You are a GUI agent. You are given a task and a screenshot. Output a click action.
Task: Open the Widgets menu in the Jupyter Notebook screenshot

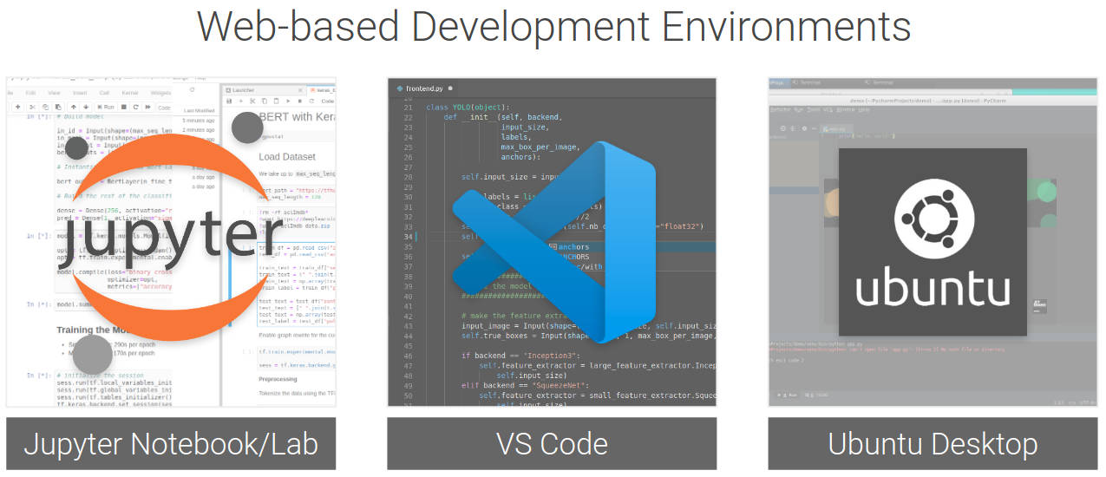(160, 93)
